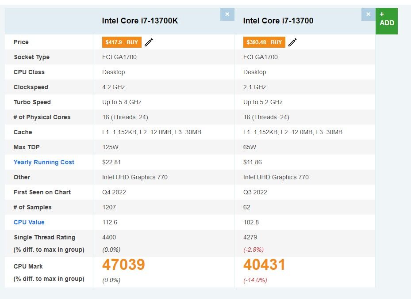
Task: Click the Cache row label
Action: tap(23, 132)
